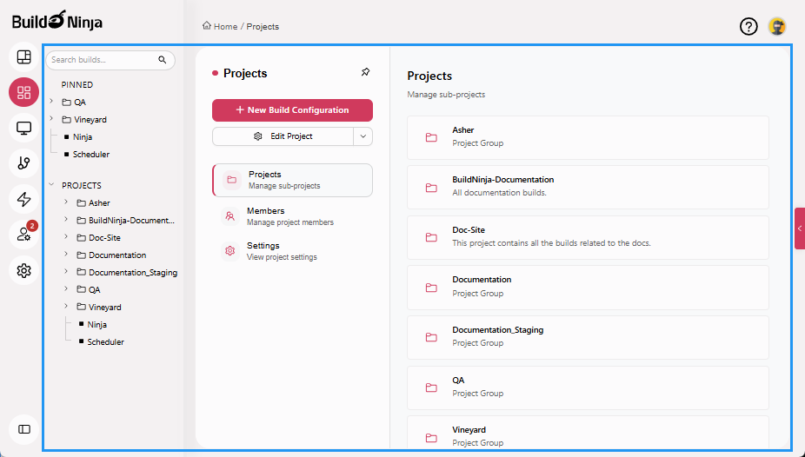The width and height of the screenshot is (805, 457).
Task: Open Members Manage project members item
Action: coord(292,216)
